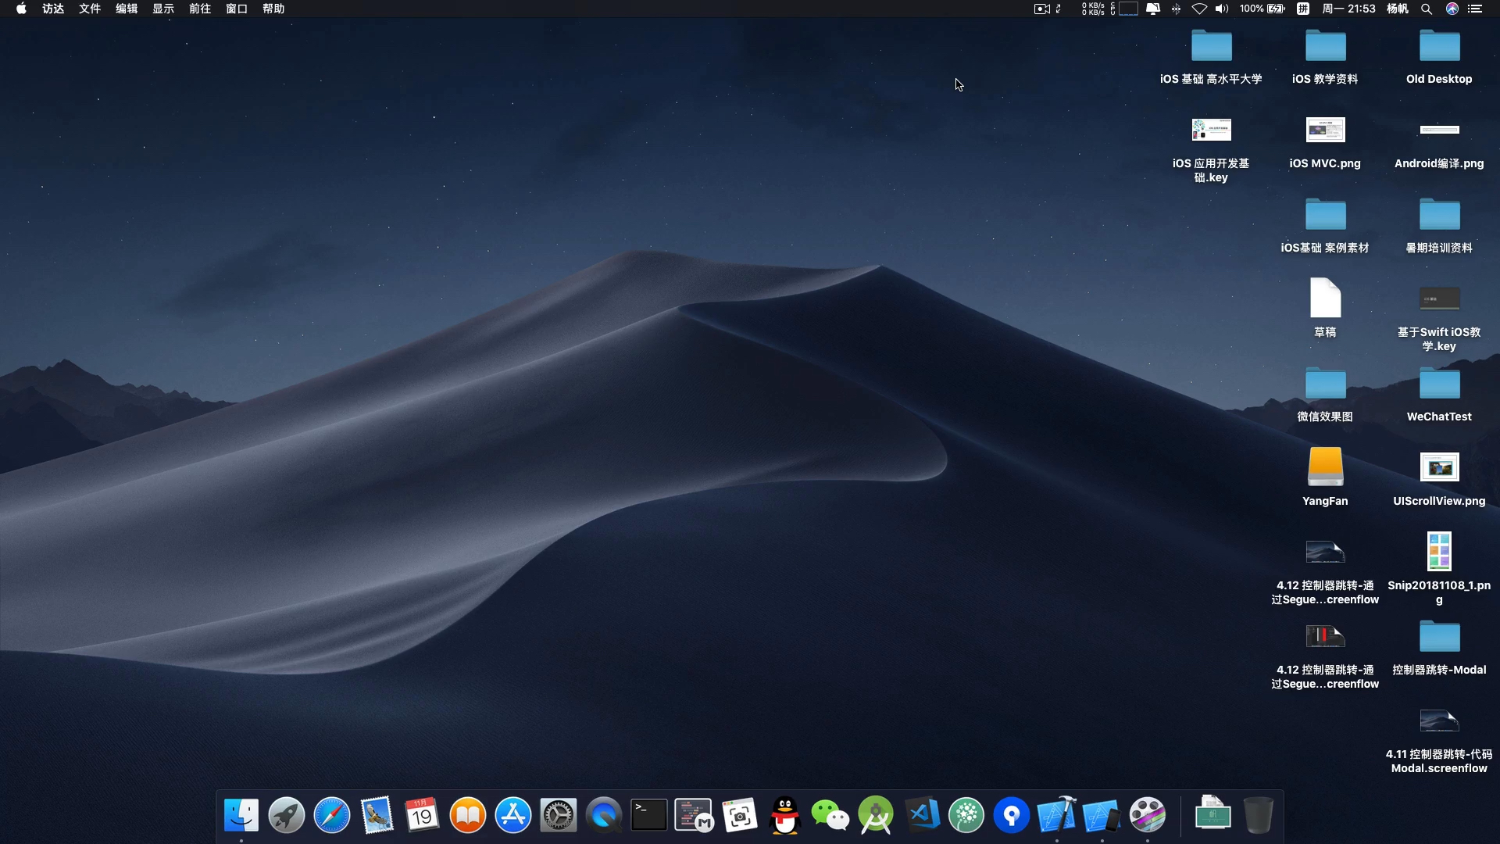
Task: Open the Terminal app in dock
Action: [649, 816]
